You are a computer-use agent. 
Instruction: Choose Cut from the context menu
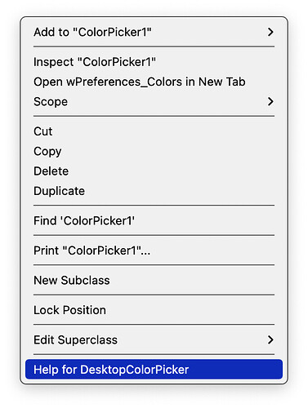[154, 131]
